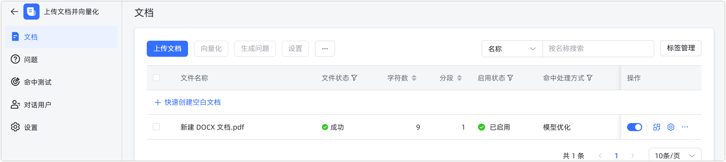Expand the 名称 search type dropdown
Screen dimensions: 726x162
(512, 49)
